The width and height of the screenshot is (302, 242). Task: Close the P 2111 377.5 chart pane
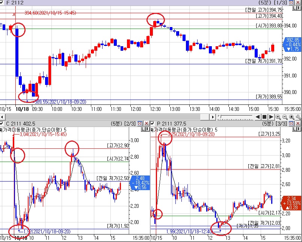pos(298,123)
